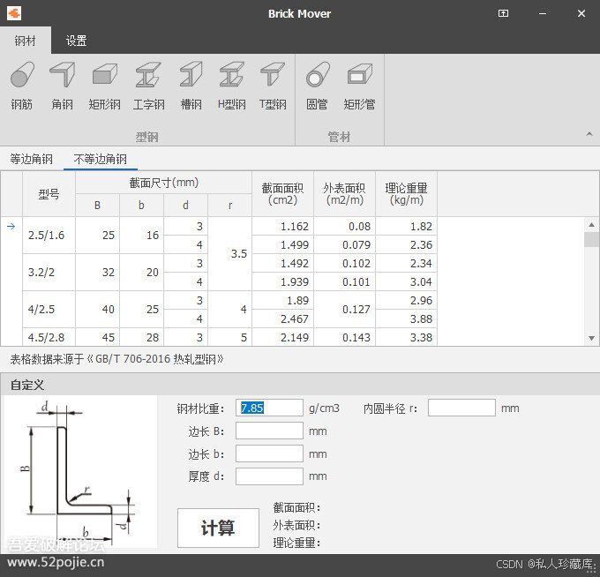Focus the 钢材比重 density input field
Viewport: 600px width, 577px height.
(x=269, y=408)
